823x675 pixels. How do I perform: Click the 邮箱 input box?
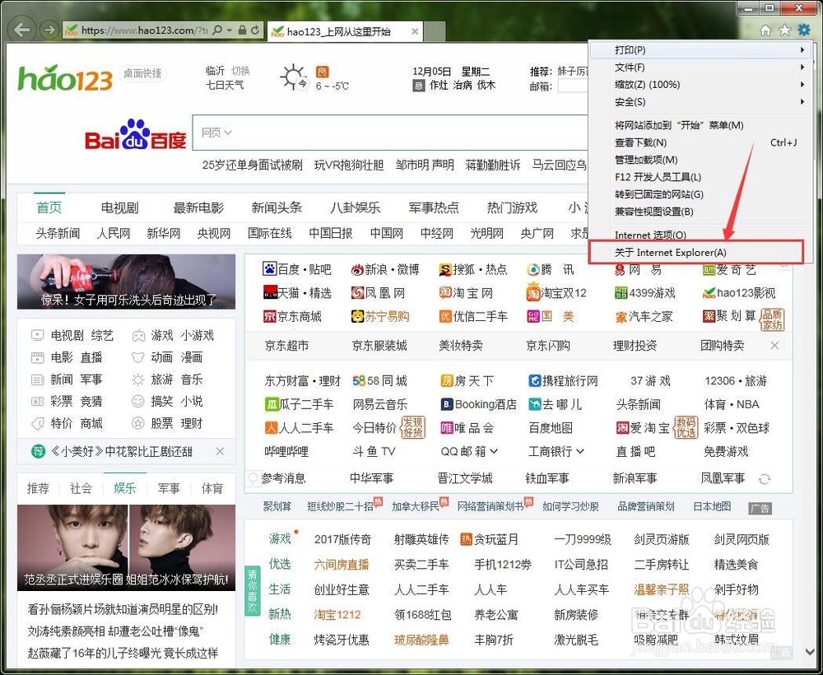(572, 86)
